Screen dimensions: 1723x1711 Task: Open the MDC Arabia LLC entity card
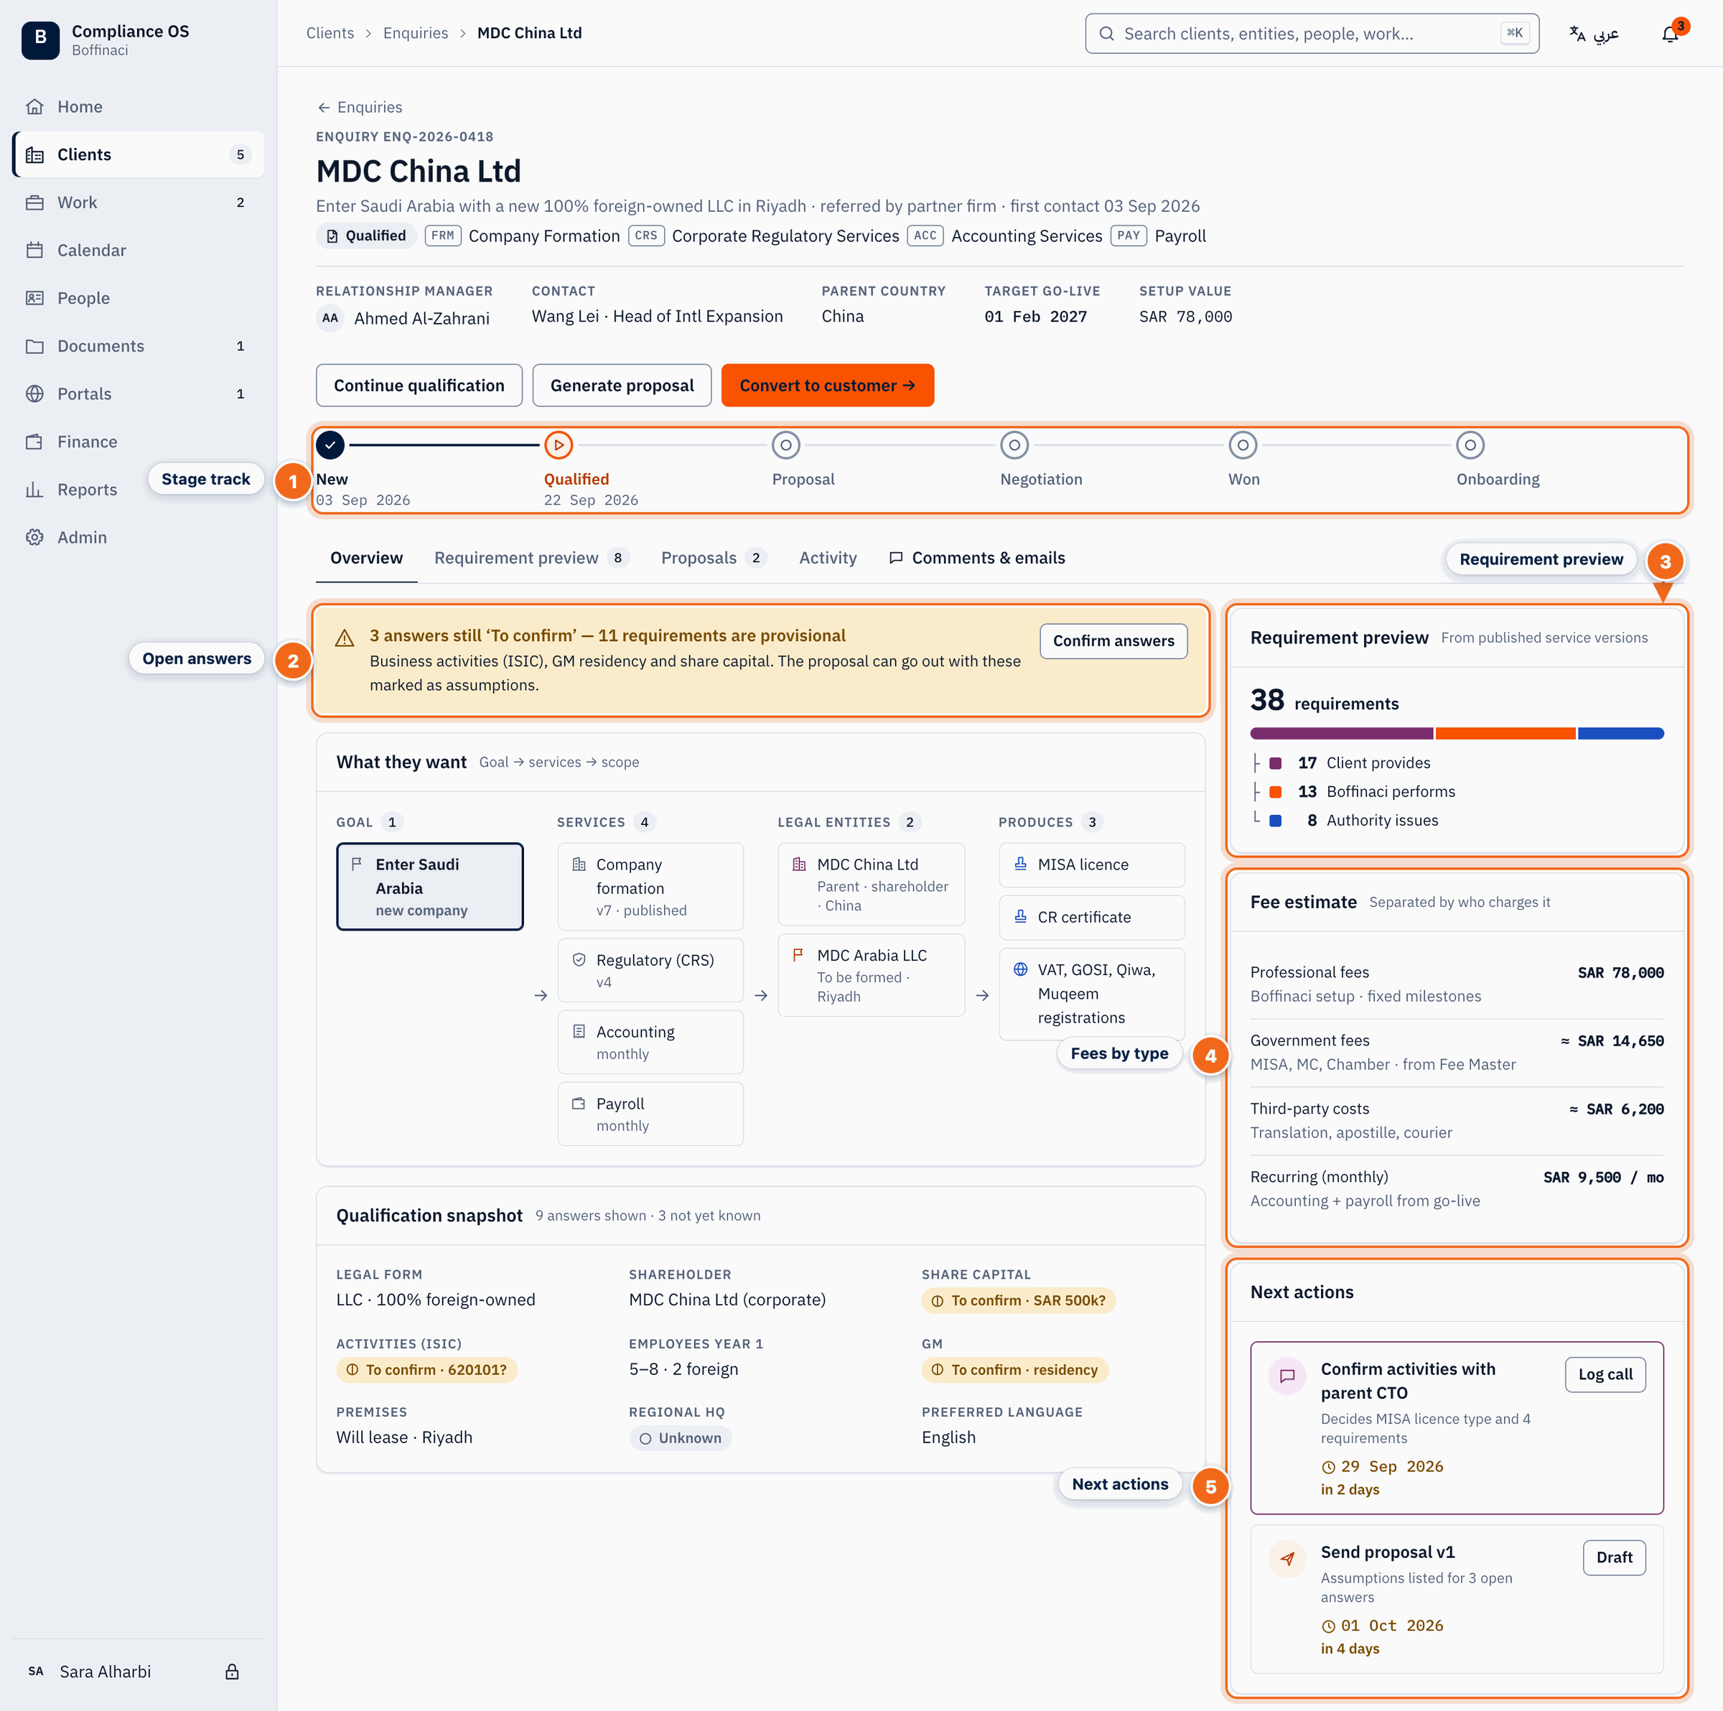[x=872, y=975]
